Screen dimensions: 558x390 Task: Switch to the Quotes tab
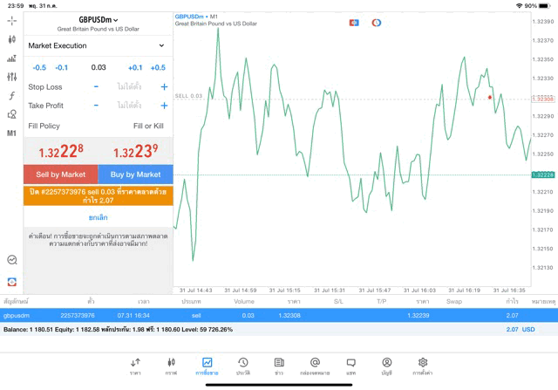pos(135,366)
